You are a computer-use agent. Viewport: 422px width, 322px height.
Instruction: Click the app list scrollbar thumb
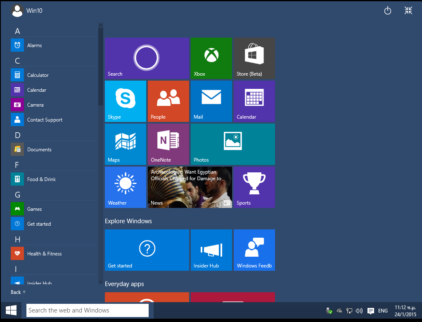pos(101,67)
